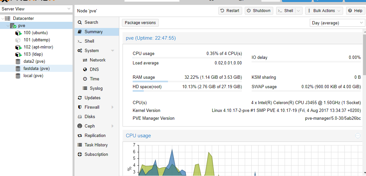Collapse the CPU usage chart panel
Image resolution: width=366 pixels, height=176 pixels.
[x=358, y=136]
